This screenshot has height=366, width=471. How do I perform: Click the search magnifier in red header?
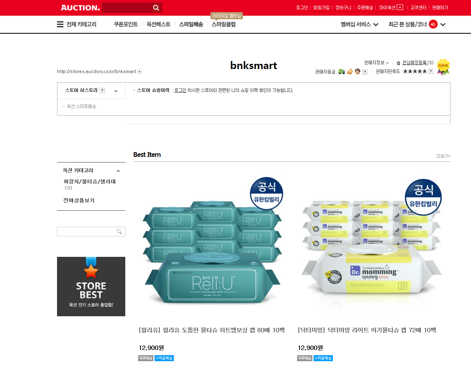pos(156,8)
